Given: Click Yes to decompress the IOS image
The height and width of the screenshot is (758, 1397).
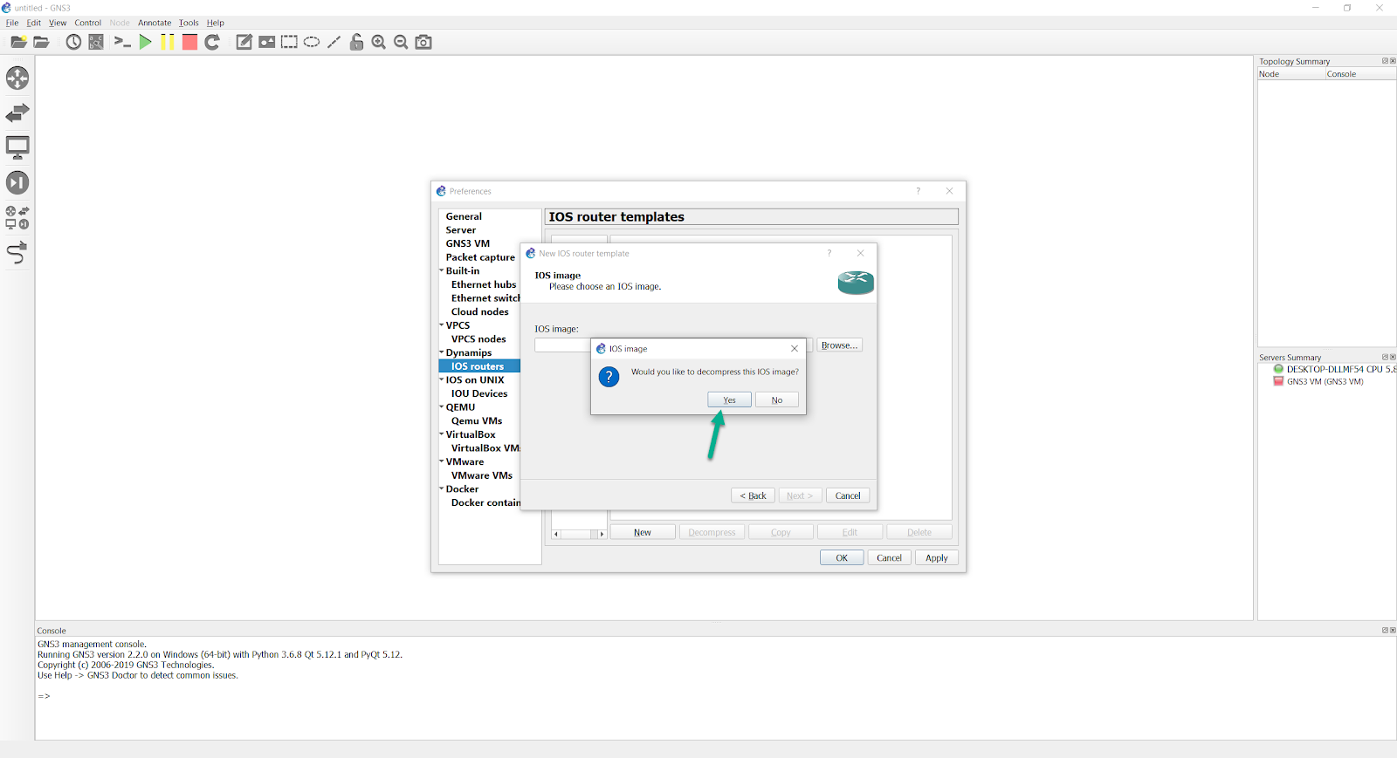Looking at the screenshot, I should (729, 399).
